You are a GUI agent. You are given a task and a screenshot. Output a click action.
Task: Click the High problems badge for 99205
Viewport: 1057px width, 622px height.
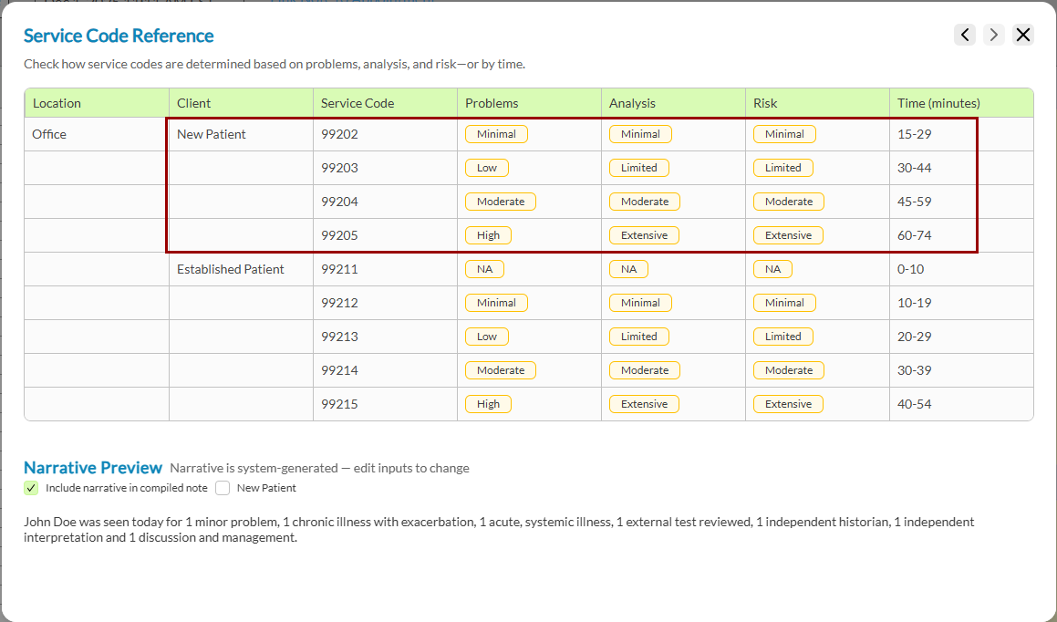coord(488,235)
